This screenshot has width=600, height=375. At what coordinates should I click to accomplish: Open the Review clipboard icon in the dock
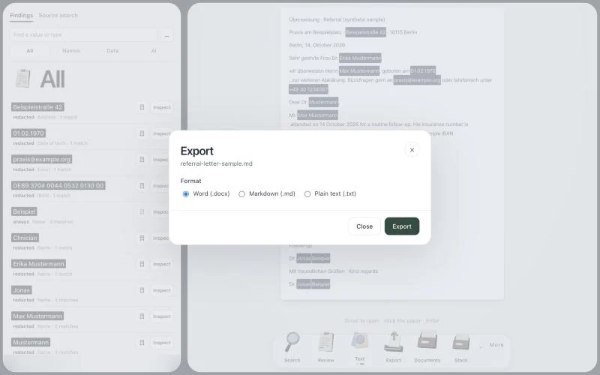(x=326, y=343)
